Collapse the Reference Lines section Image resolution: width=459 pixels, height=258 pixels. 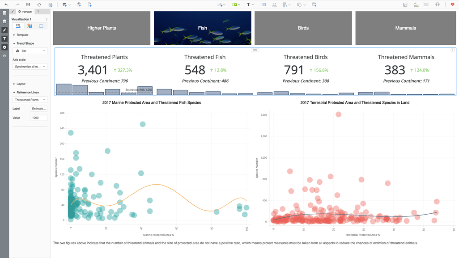tap(14, 93)
